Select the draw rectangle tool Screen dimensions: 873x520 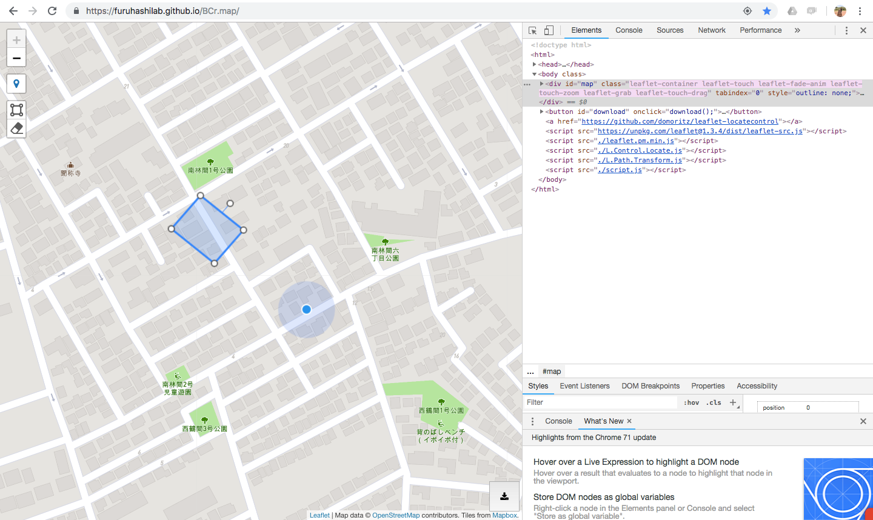point(16,109)
